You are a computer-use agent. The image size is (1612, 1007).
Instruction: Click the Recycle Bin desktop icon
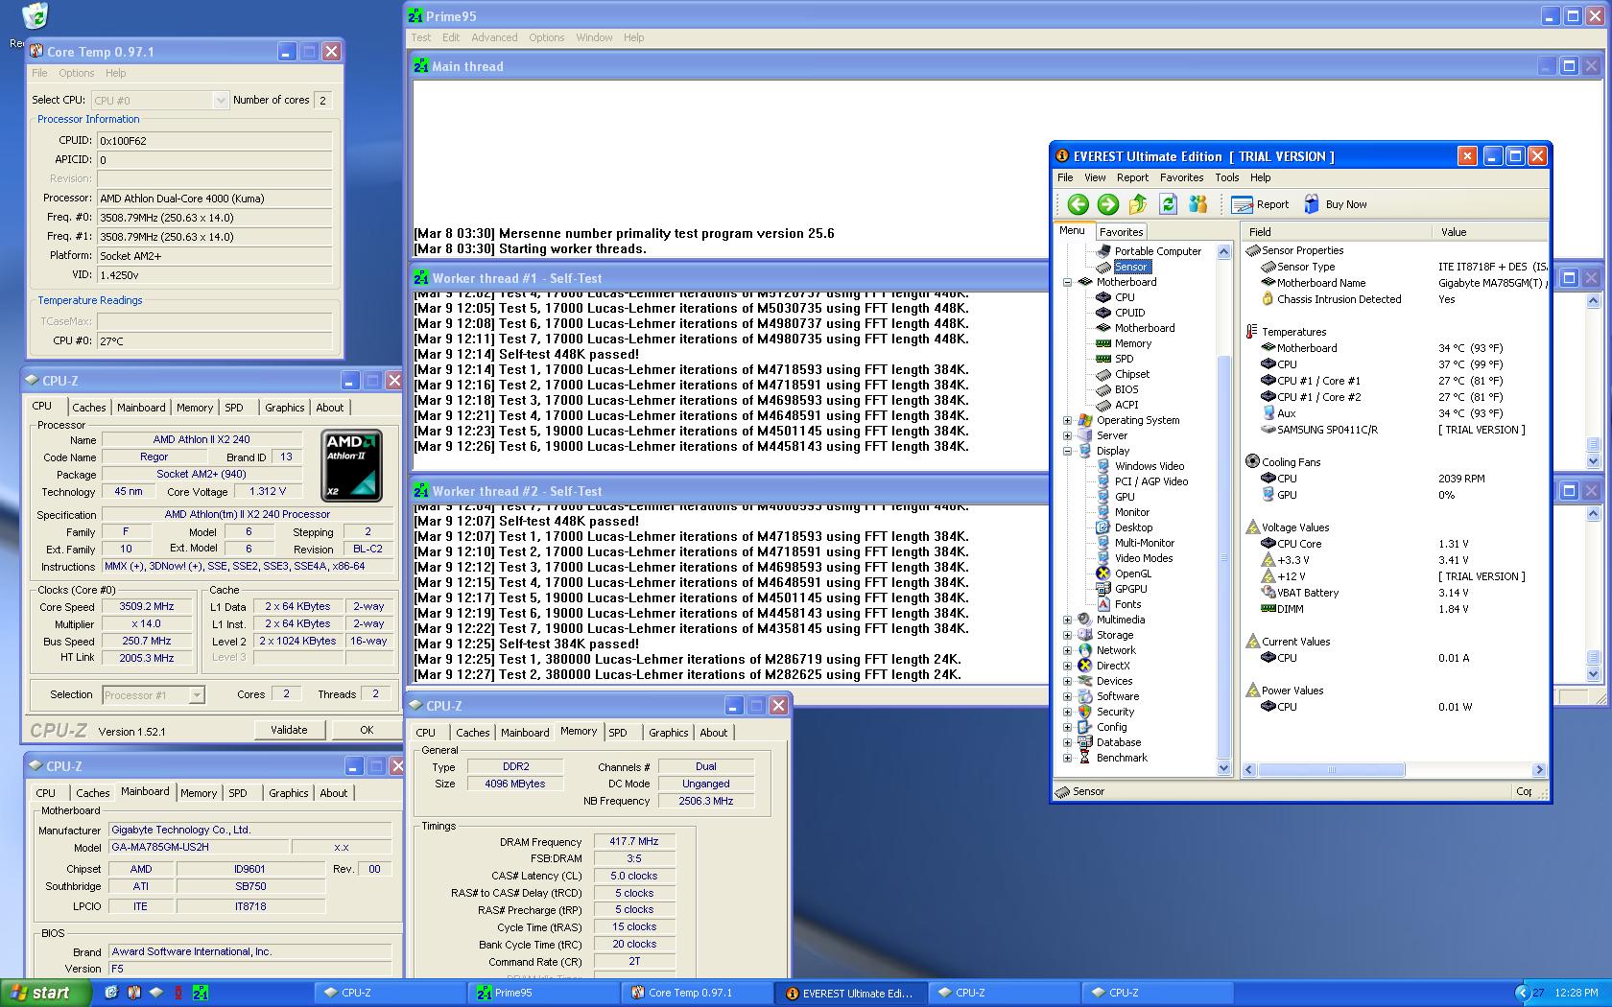(35, 16)
